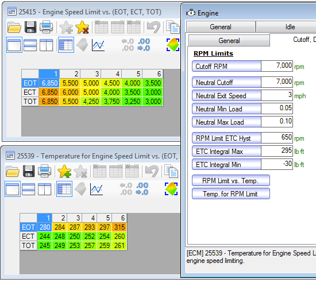Click the Neutral Exit Speed label button
The image size is (316, 306).
(227, 96)
